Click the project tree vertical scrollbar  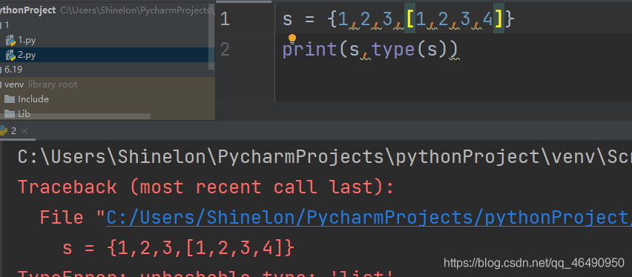point(211,37)
